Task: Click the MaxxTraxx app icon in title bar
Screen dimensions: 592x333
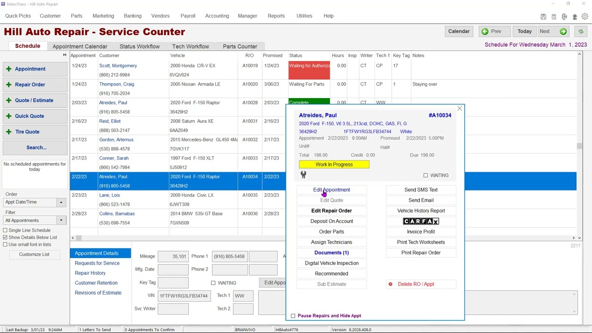Action: point(3,4)
